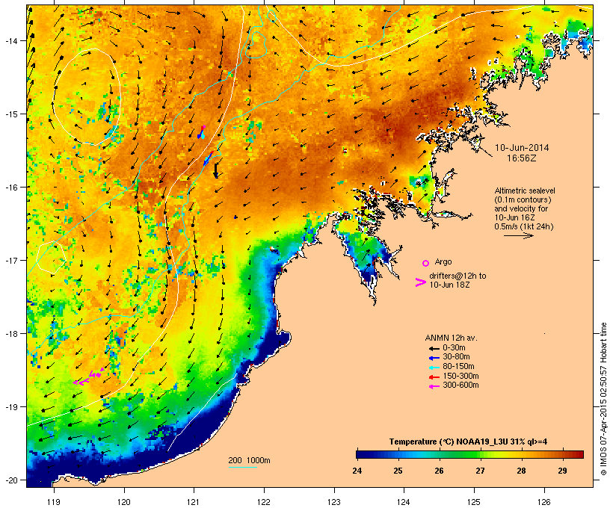The width and height of the screenshot is (613, 508).
Task: Click the ANMN 12h av. heading
Action: [x=451, y=338]
